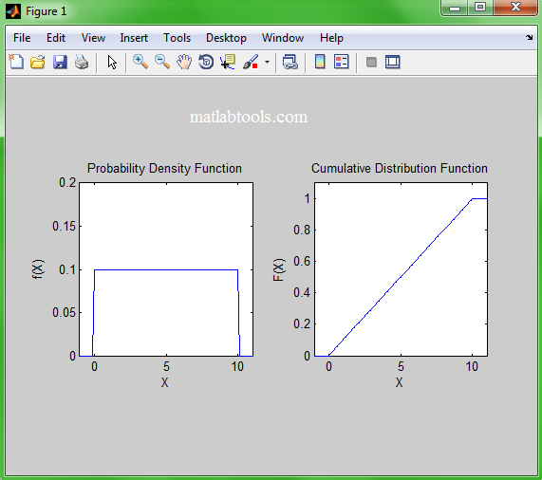The width and height of the screenshot is (542, 480).
Task: Toggle the Data Cursor tool
Action: pyautogui.click(x=228, y=63)
